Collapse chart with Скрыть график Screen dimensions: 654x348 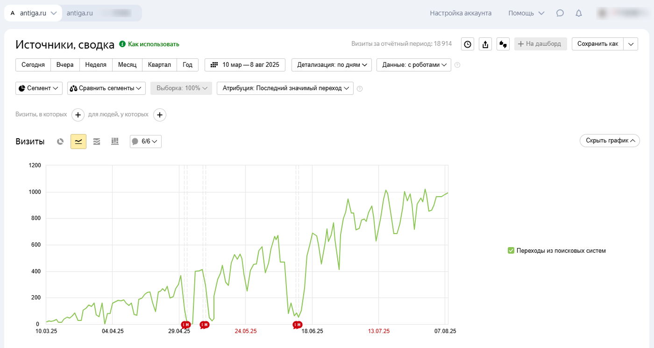pyautogui.click(x=610, y=141)
